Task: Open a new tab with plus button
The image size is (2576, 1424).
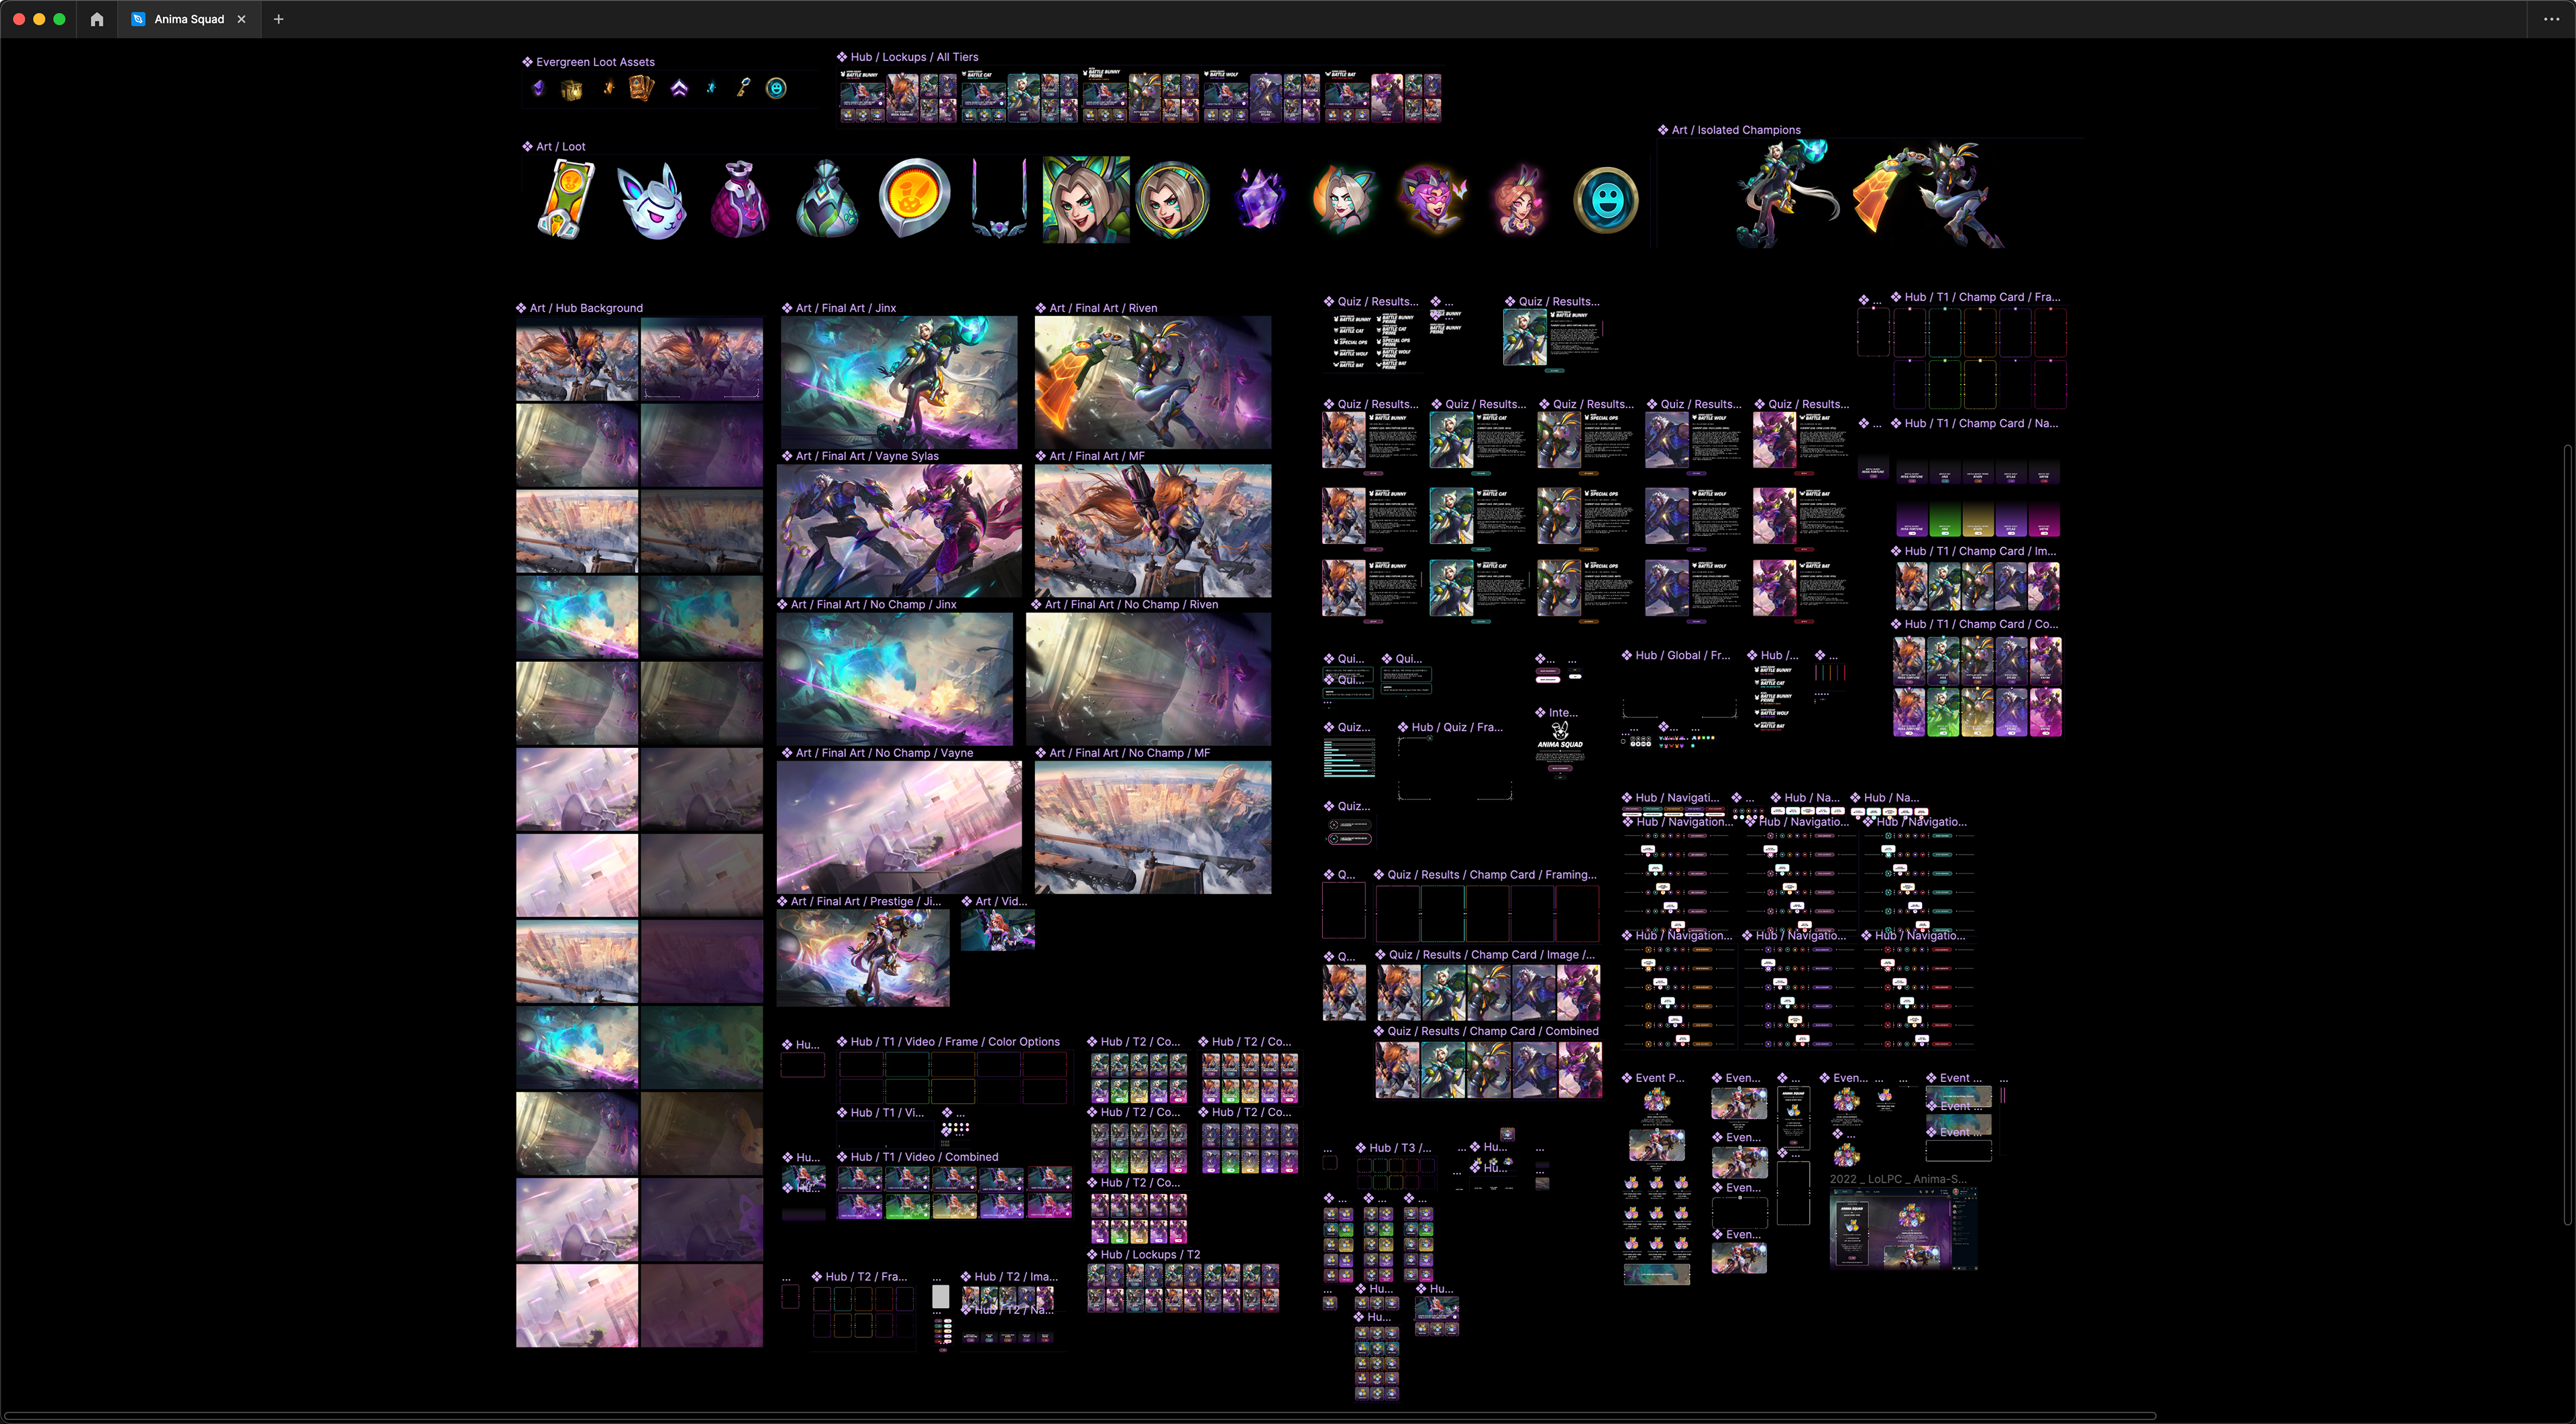Action: [x=279, y=19]
